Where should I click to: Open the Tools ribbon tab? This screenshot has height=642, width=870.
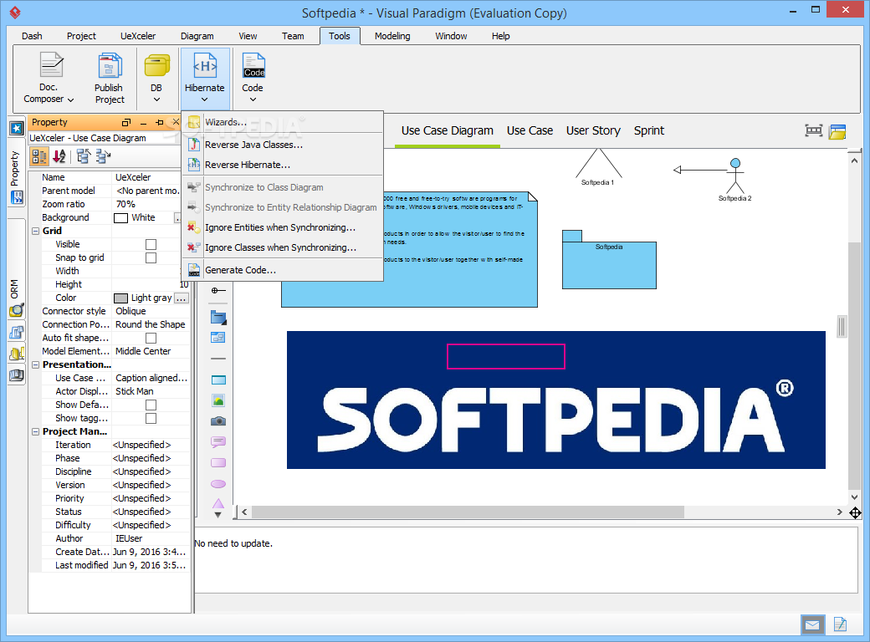pyautogui.click(x=340, y=36)
